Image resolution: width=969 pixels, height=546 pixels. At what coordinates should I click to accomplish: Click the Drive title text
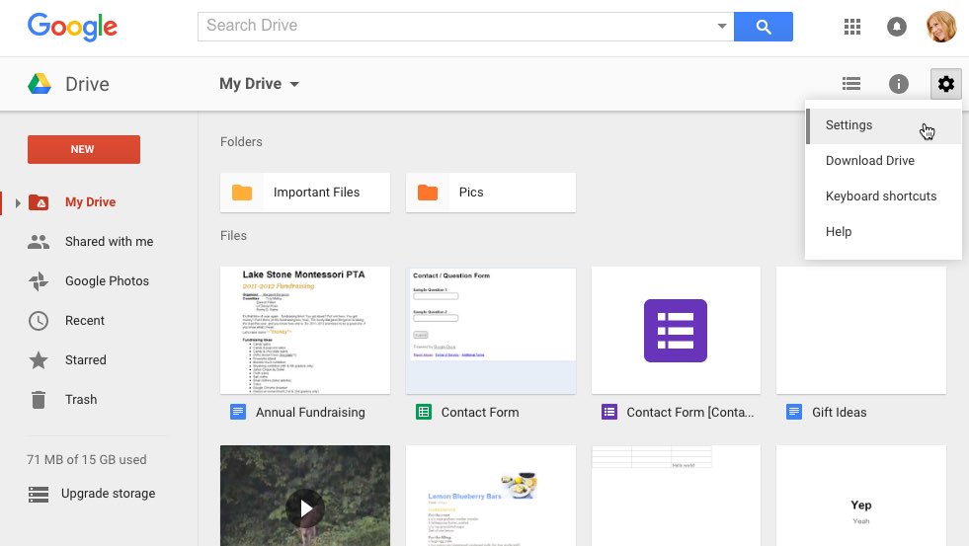pos(87,84)
